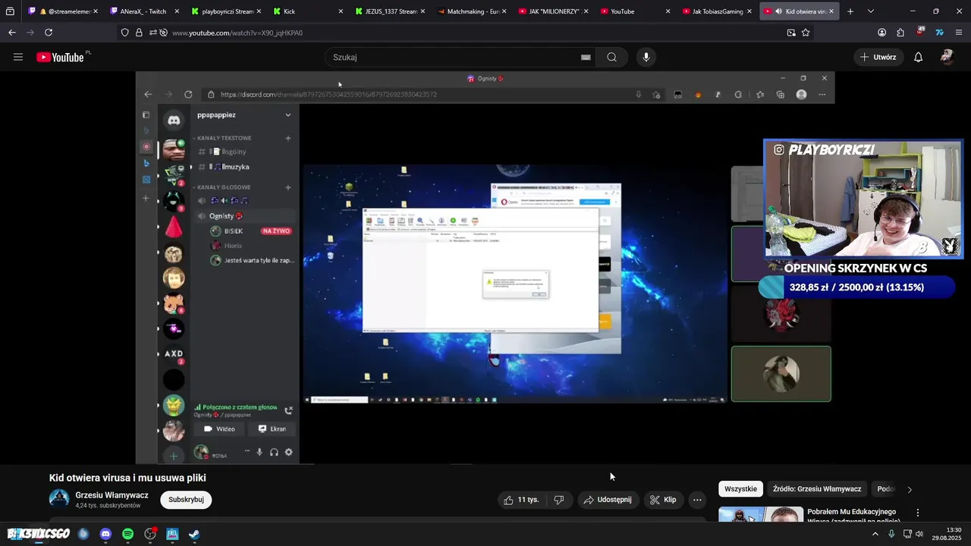Expand ppapappiez server dropdown in the video
The height and width of the screenshot is (546, 971).
[288, 115]
